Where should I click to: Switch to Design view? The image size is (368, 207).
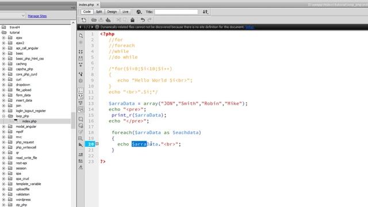point(112,11)
